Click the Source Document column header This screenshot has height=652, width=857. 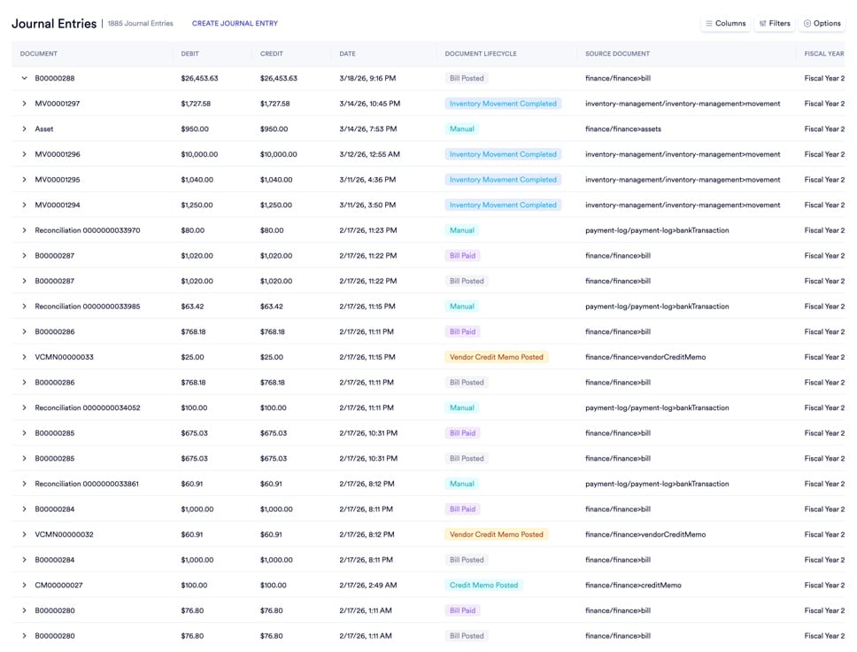point(618,54)
